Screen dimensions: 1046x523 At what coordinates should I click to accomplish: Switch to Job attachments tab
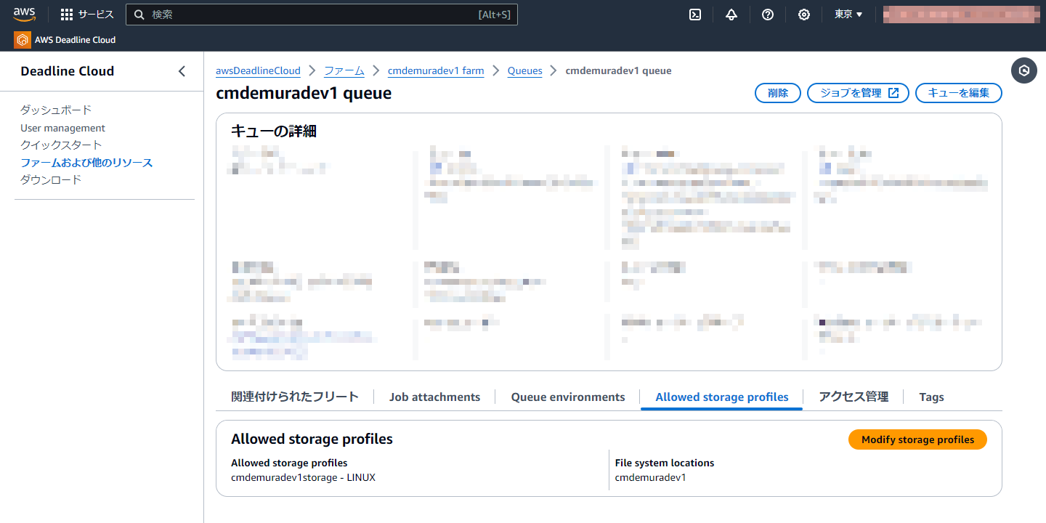(x=434, y=397)
